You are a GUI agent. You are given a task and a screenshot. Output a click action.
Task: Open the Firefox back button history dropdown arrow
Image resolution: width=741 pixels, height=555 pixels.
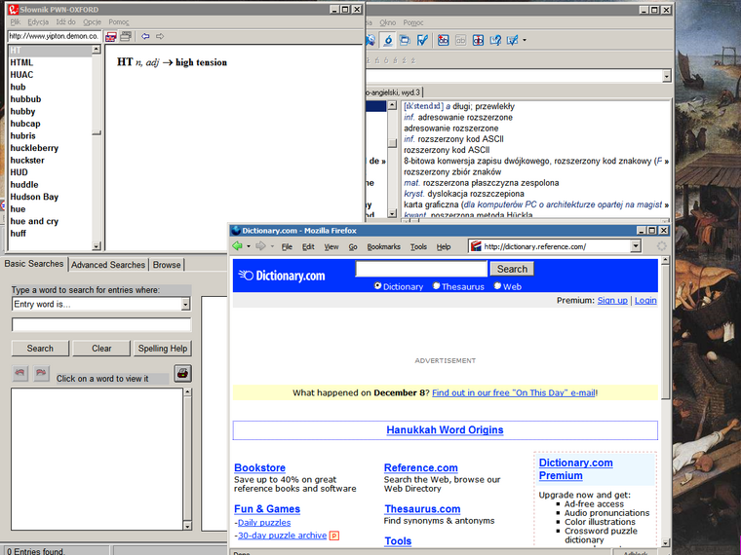tap(249, 246)
